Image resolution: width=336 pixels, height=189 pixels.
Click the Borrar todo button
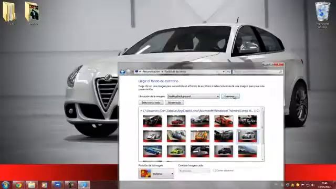[x=174, y=103]
